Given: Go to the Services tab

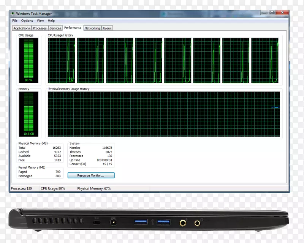Looking at the screenshot, I should [x=55, y=28].
